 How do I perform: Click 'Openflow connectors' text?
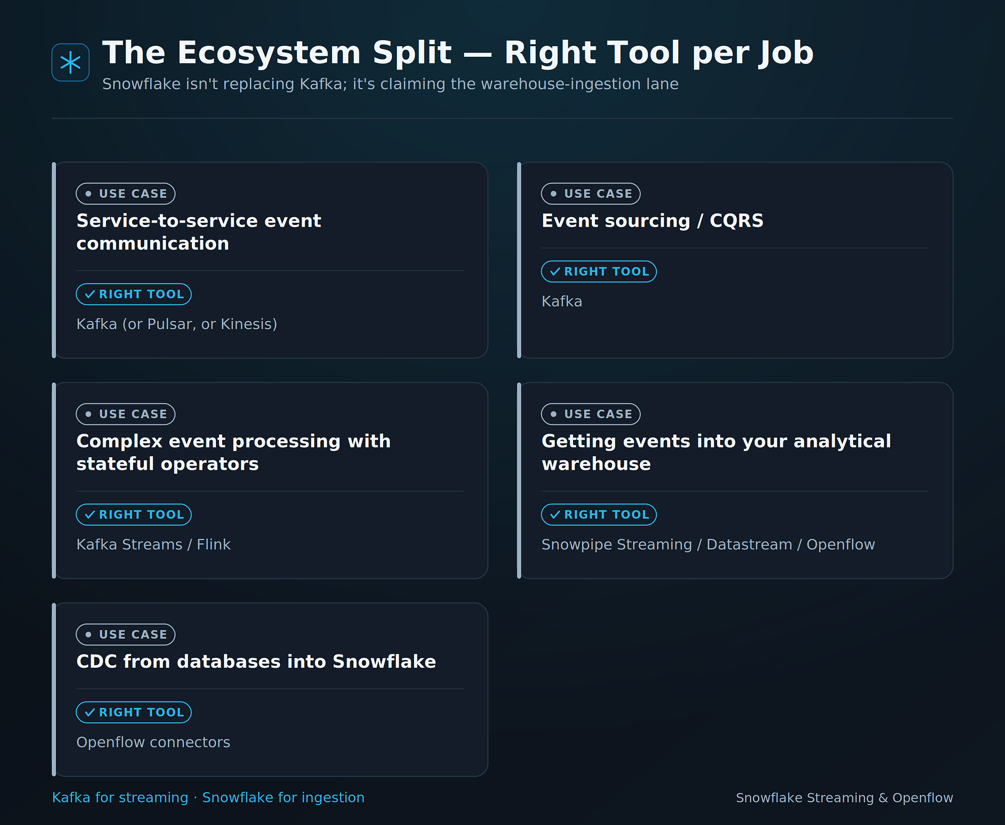pos(153,743)
